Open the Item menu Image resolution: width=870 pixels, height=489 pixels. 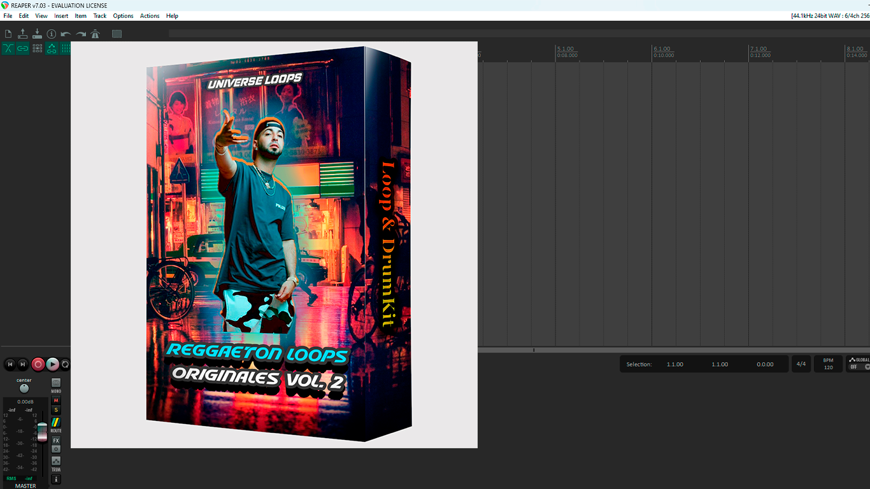[81, 16]
